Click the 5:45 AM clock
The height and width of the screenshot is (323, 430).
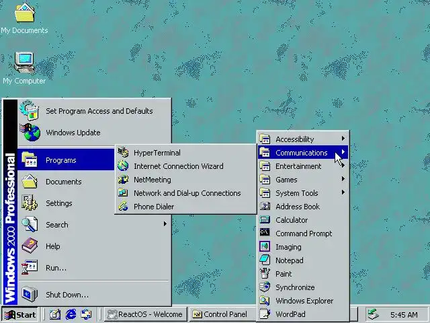[404, 314]
